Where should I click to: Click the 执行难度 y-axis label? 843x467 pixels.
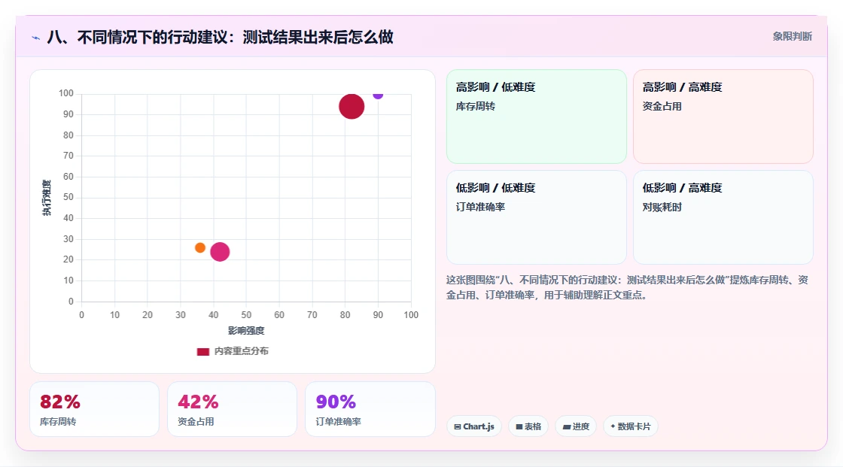tap(47, 198)
